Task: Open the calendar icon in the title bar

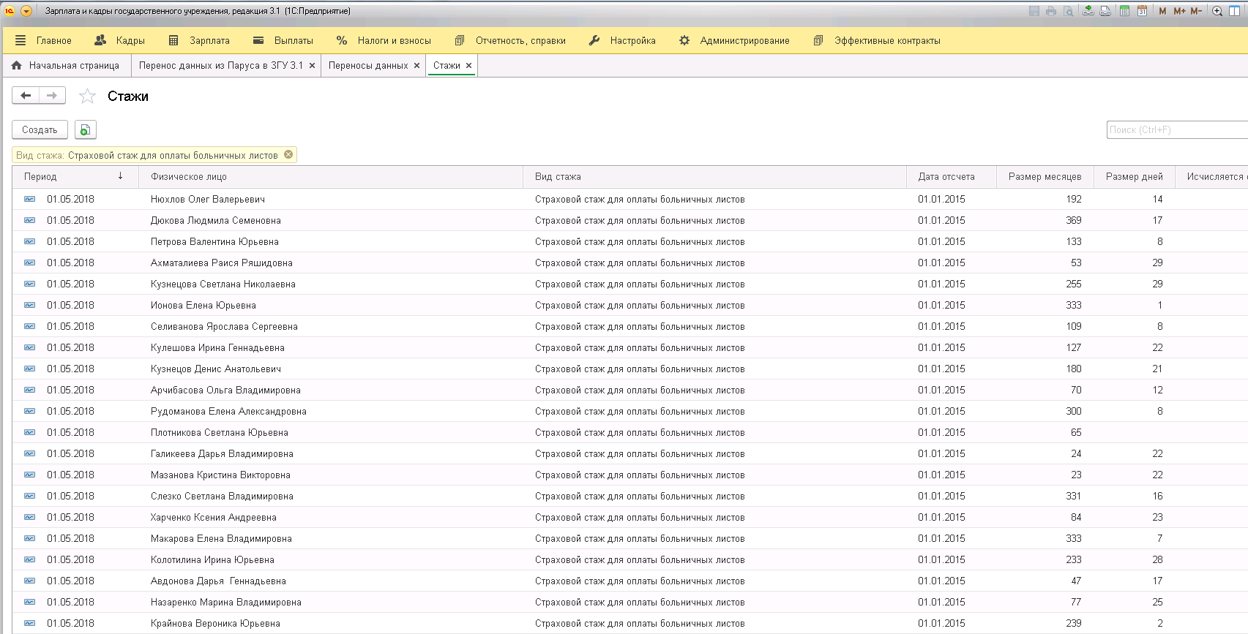Action: [1142, 11]
